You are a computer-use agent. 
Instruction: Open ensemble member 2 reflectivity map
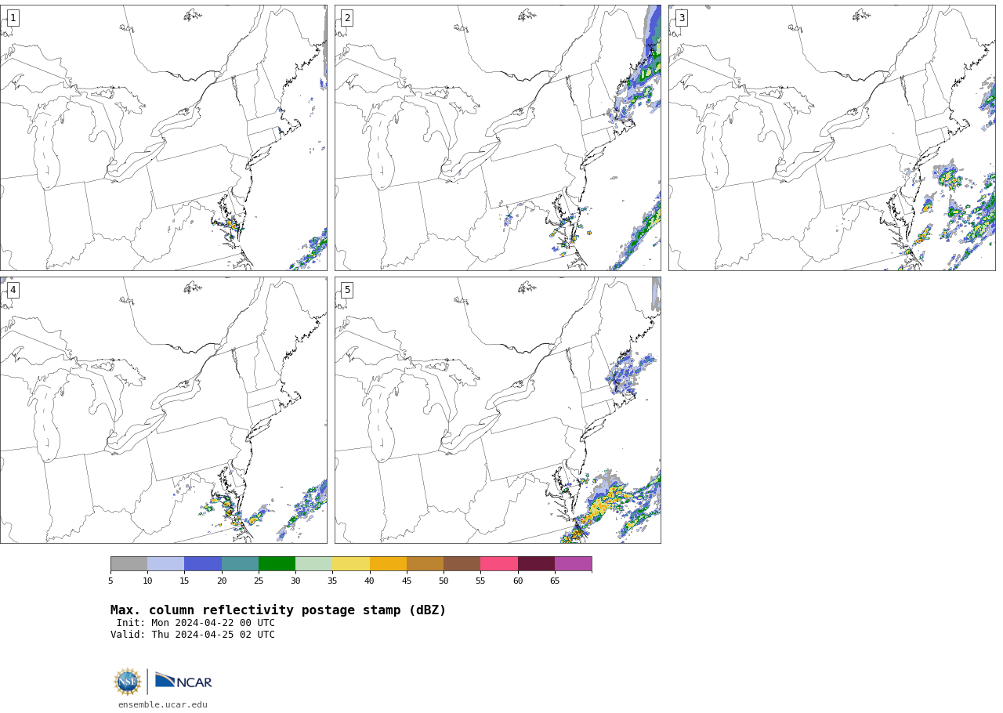(x=498, y=138)
